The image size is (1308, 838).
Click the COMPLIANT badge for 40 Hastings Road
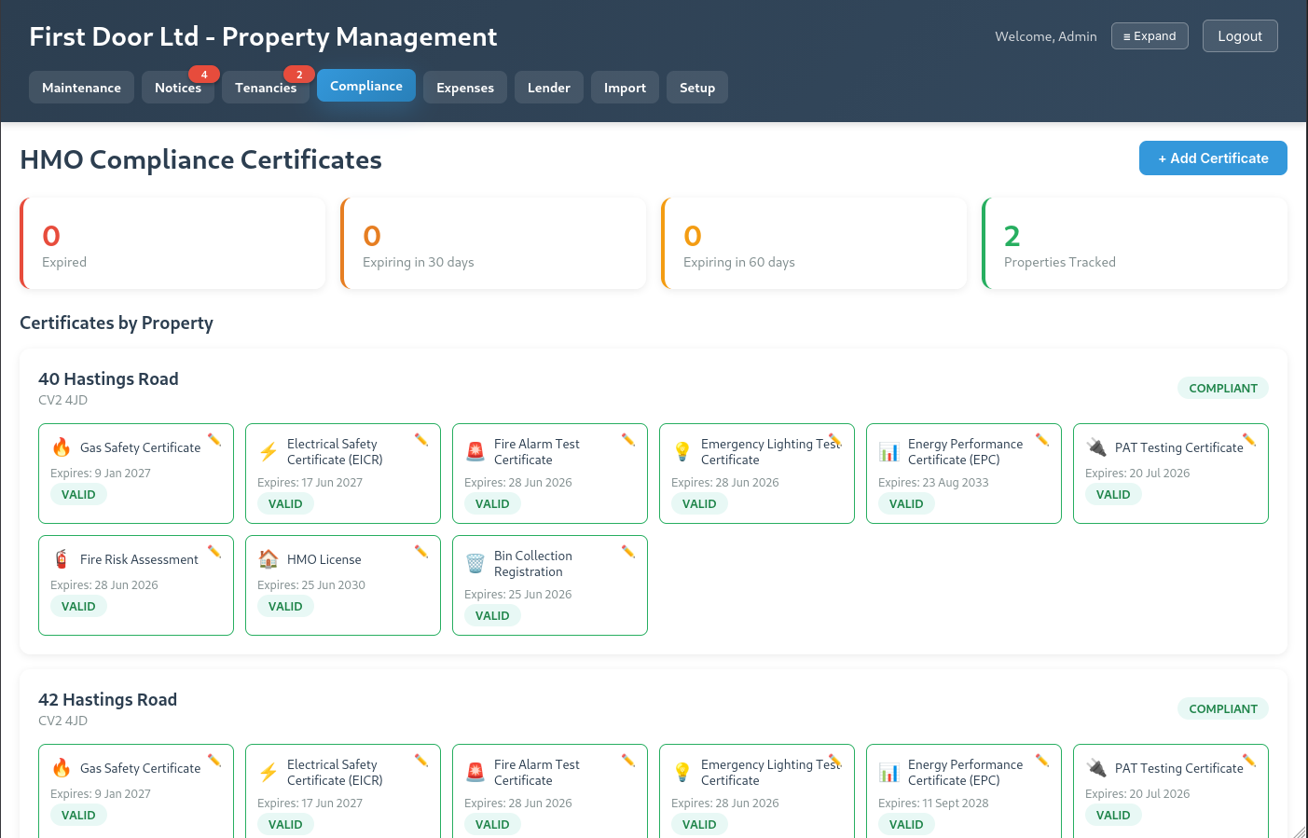[x=1222, y=388]
